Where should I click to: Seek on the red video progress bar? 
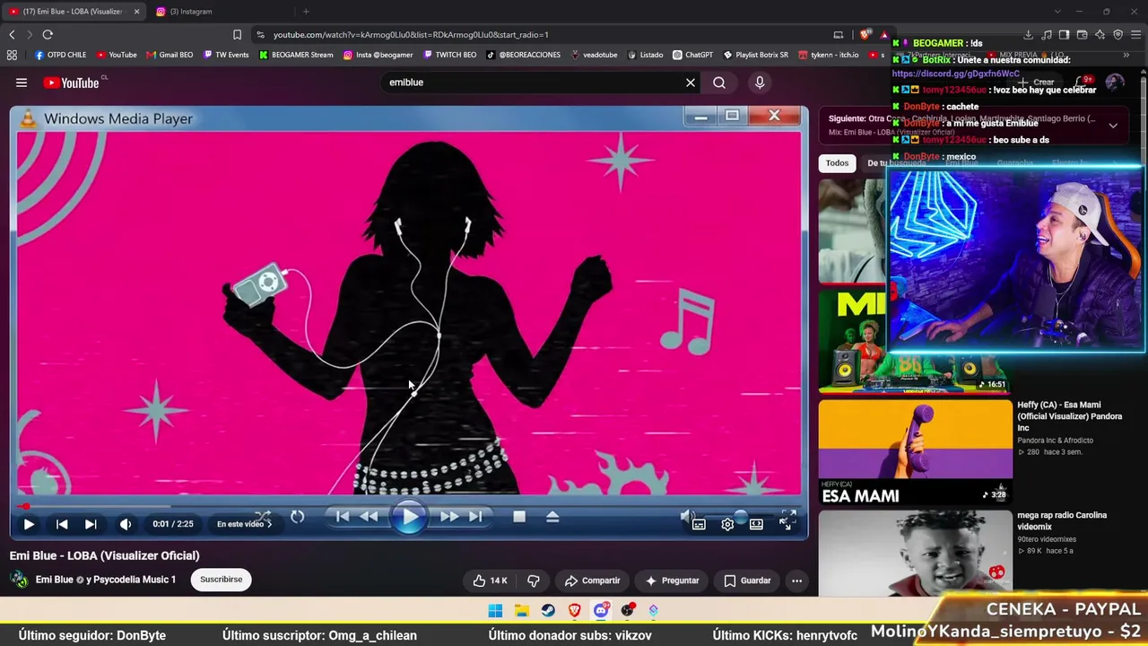pos(409,506)
